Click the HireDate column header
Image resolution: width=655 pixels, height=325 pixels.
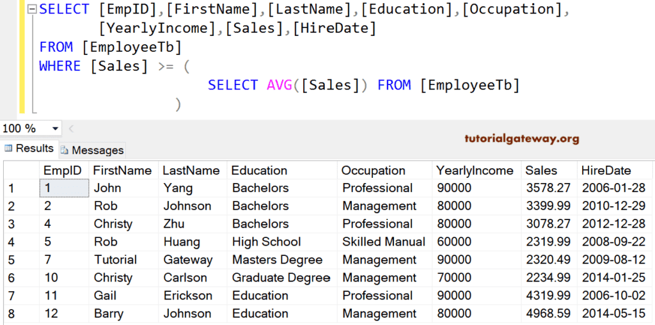click(606, 170)
